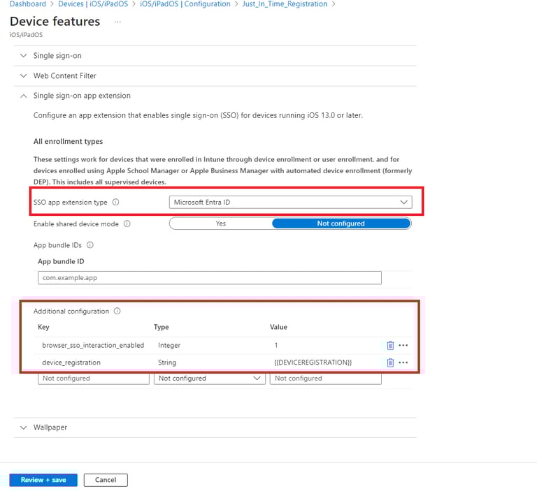The height and width of the screenshot is (491, 537).
Task: Click info icon beside App bundle IDs
Action: tap(90, 245)
